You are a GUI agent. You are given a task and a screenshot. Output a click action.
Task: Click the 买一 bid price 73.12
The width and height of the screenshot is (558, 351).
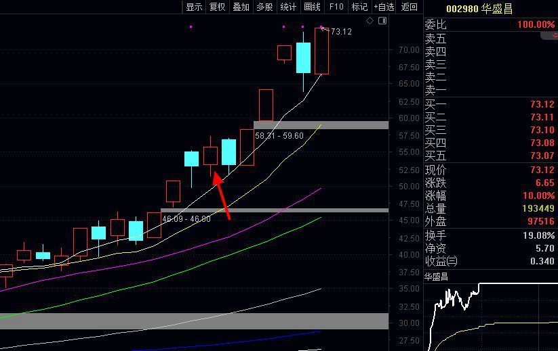click(x=542, y=105)
